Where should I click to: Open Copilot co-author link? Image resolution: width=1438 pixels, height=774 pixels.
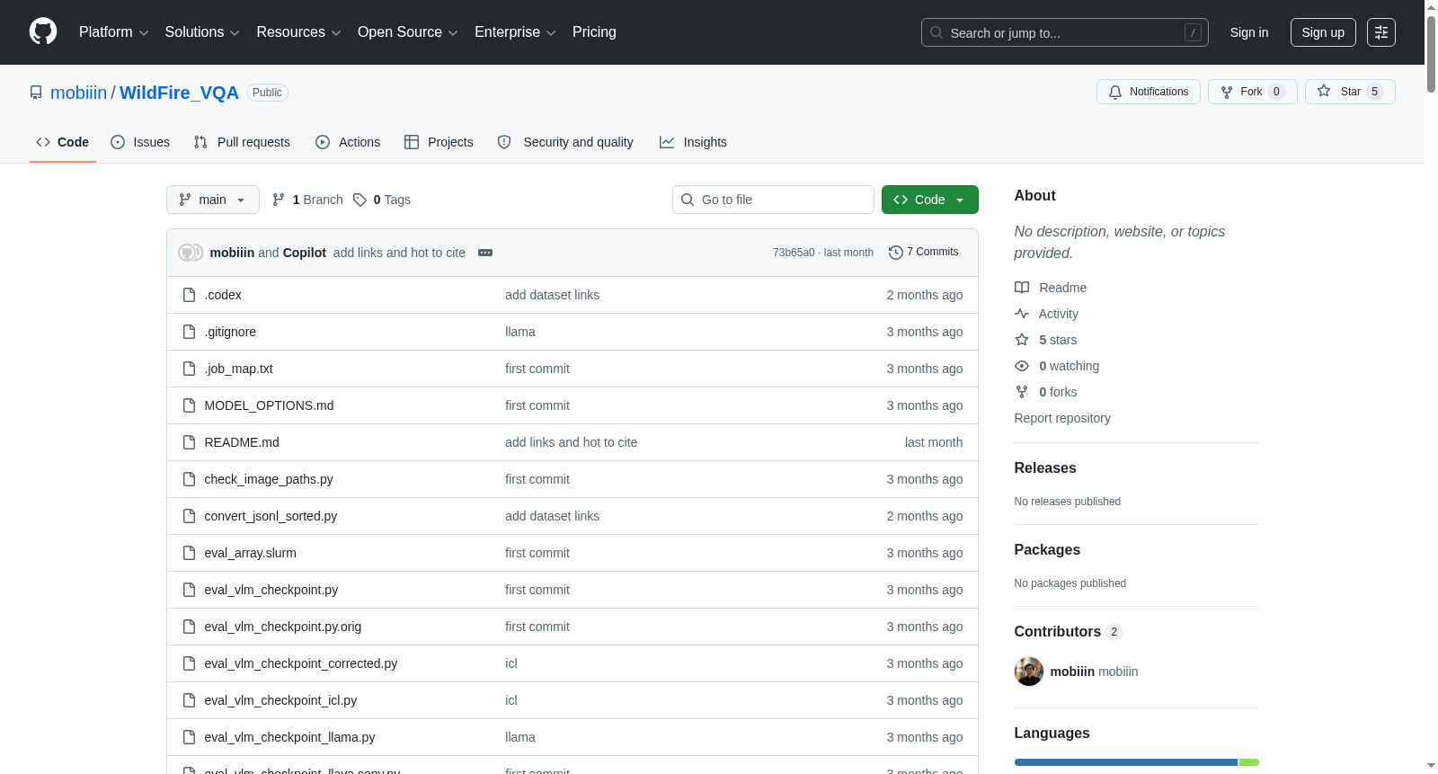click(x=305, y=253)
